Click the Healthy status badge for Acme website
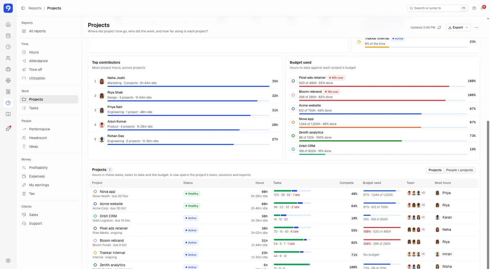This screenshot has width=490, height=269. [192, 206]
